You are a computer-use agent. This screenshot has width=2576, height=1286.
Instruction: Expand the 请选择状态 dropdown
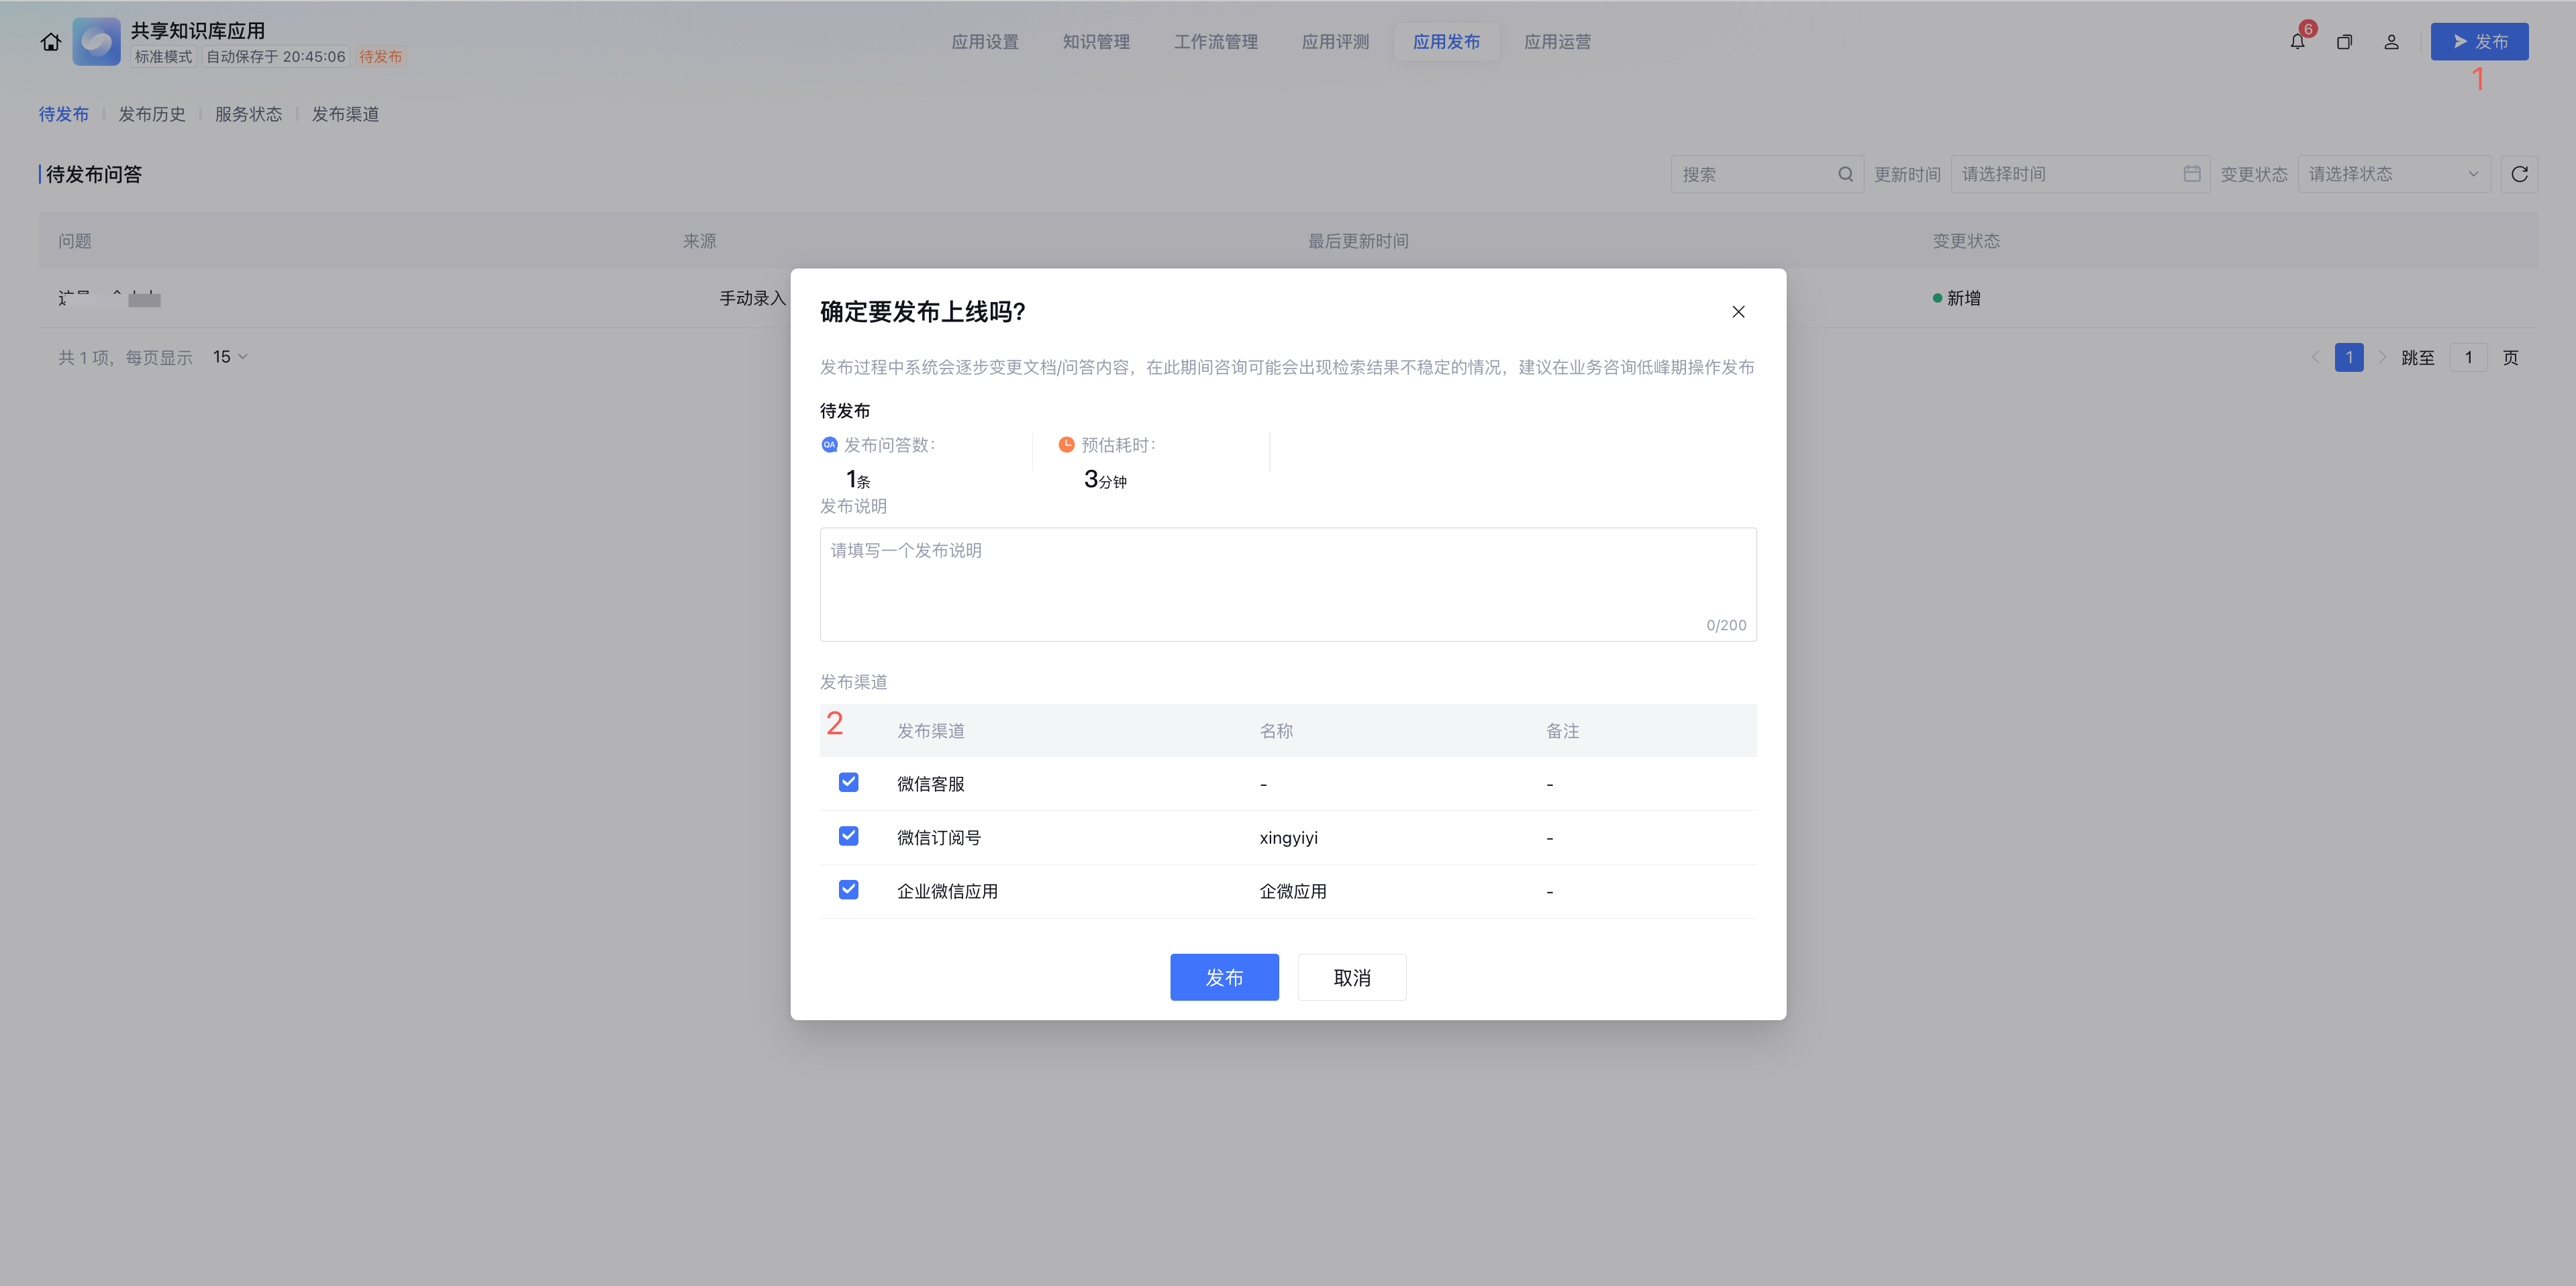point(2393,174)
